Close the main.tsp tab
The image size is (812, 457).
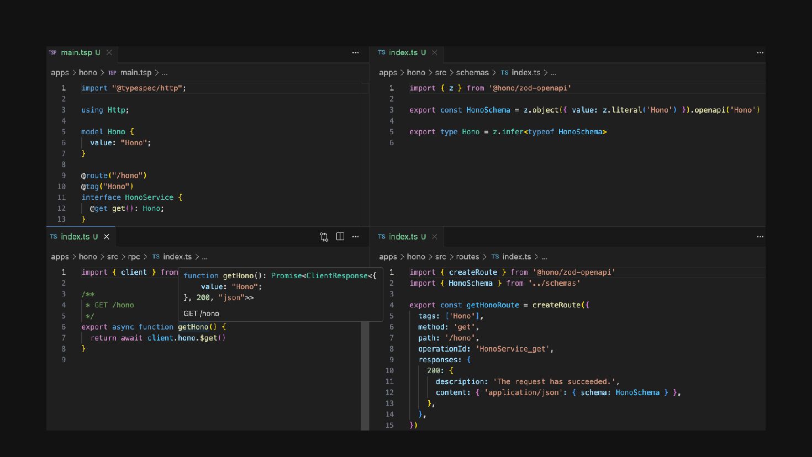point(109,52)
